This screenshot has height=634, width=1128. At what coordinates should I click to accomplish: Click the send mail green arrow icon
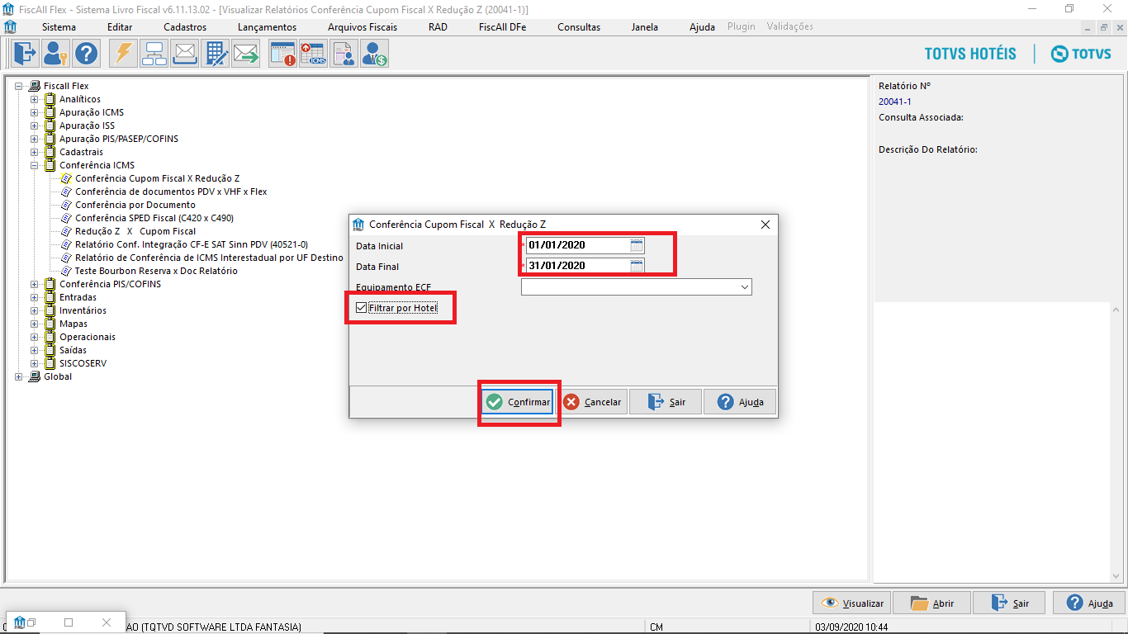[x=245, y=53]
